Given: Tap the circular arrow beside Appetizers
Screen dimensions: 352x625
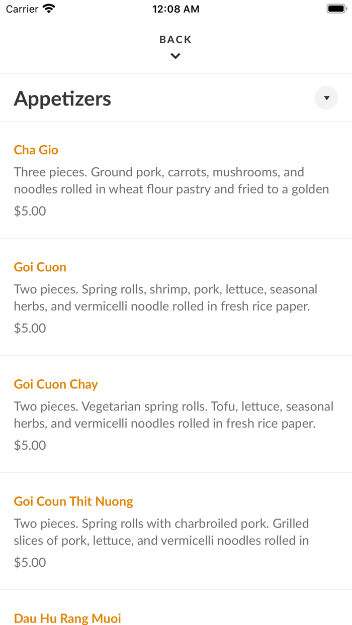Looking at the screenshot, I should pyautogui.click(x=326, y=97).
